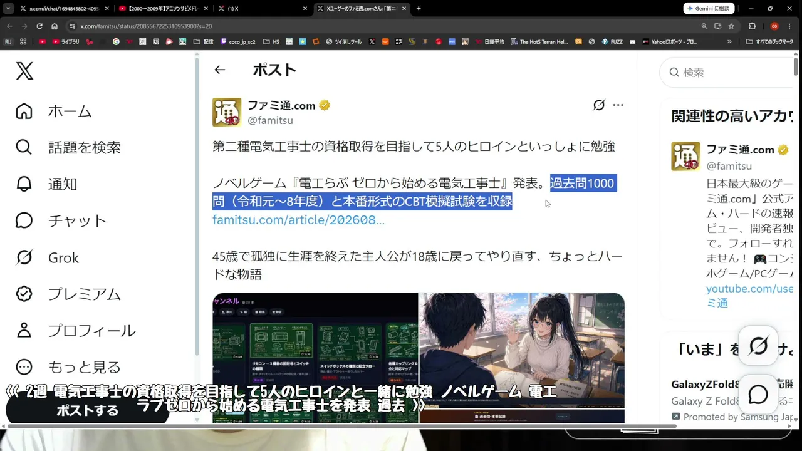Switch to the (1) X tab
Image resolution: width=802 pixels, height=451 pixels.
263,8
